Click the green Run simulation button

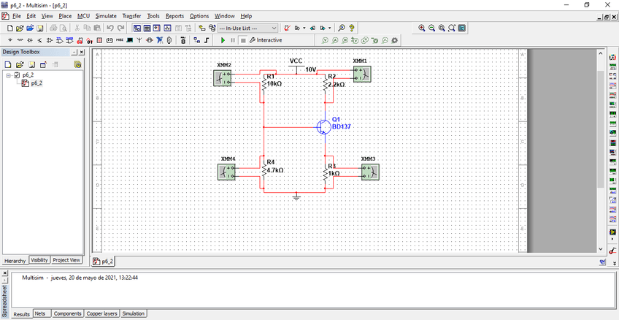223,40
